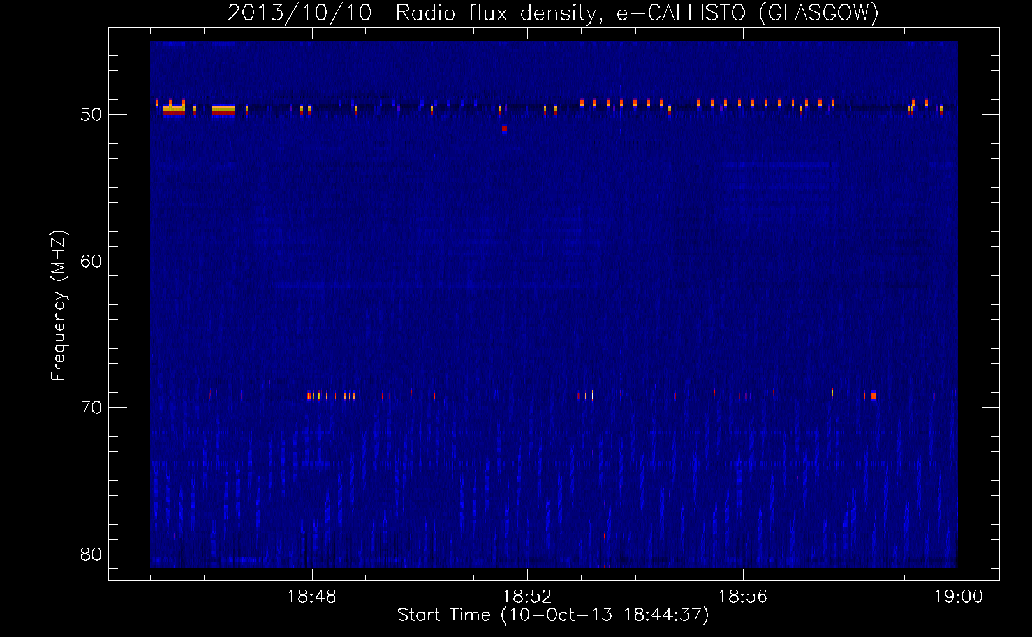
Task: Click the plot title text "2013/10/10 Radio flux density, e-CALLISTO (GLASGOW)"
Action: 554,13
